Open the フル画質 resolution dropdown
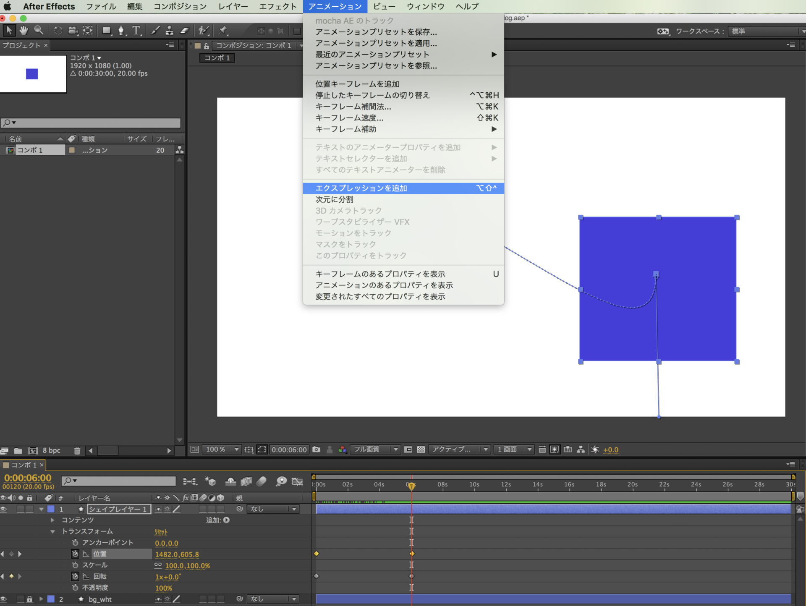This screenshot has width=806, height=606. (x=375, y=449)
